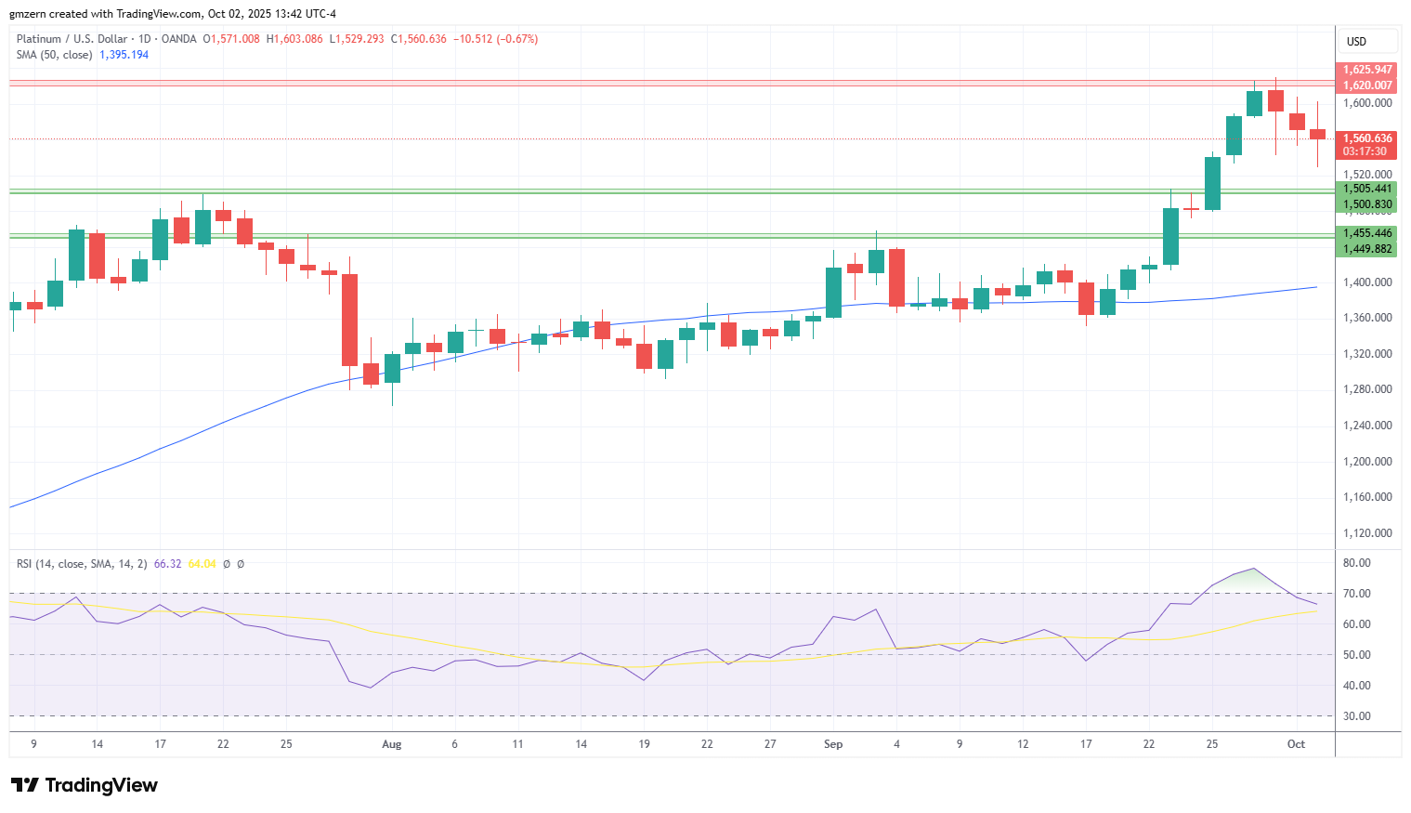Click the 1,160.000 price axis tick
The image size is (1411, 813).
[x=1367, y=497]
